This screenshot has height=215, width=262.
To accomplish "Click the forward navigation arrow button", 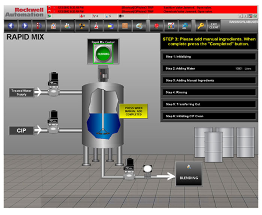I will tap(25, 26).
